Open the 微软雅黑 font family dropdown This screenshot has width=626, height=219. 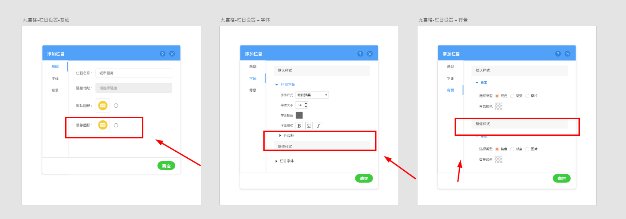pos(312,95)
